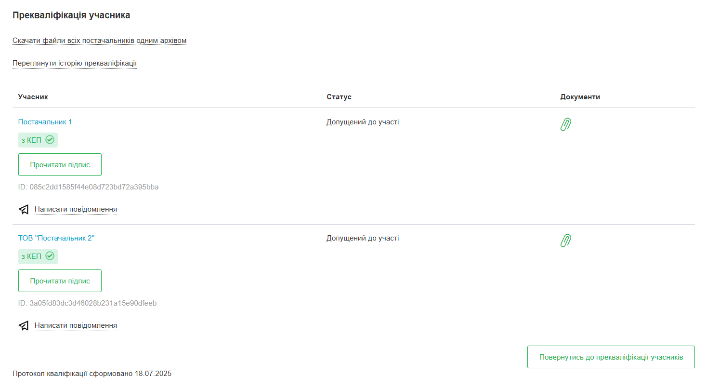Open the ТОВ "Постачальник 2" participant link
Image resolution: width=706 pixels, height=389 pixels.
pyautogui.click(x=56, y=238)
